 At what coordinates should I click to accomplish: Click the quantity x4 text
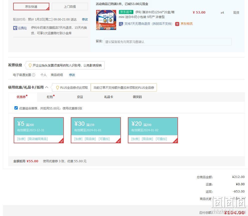[x=222, y=13]
